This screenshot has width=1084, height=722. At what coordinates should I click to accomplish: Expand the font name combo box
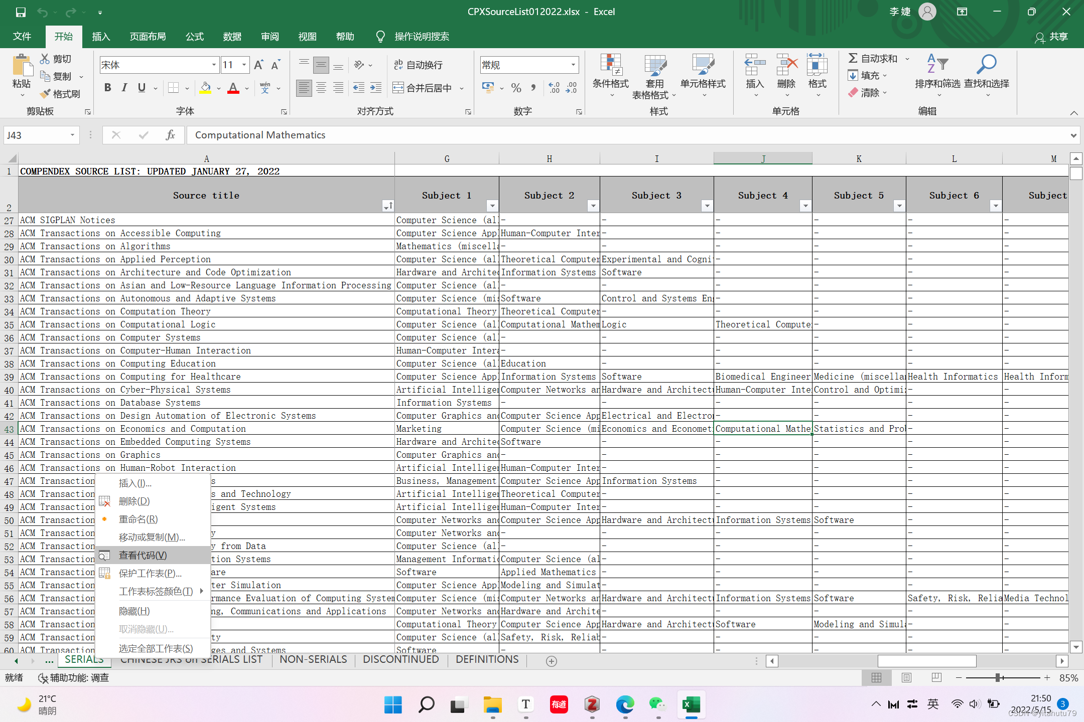214,65
